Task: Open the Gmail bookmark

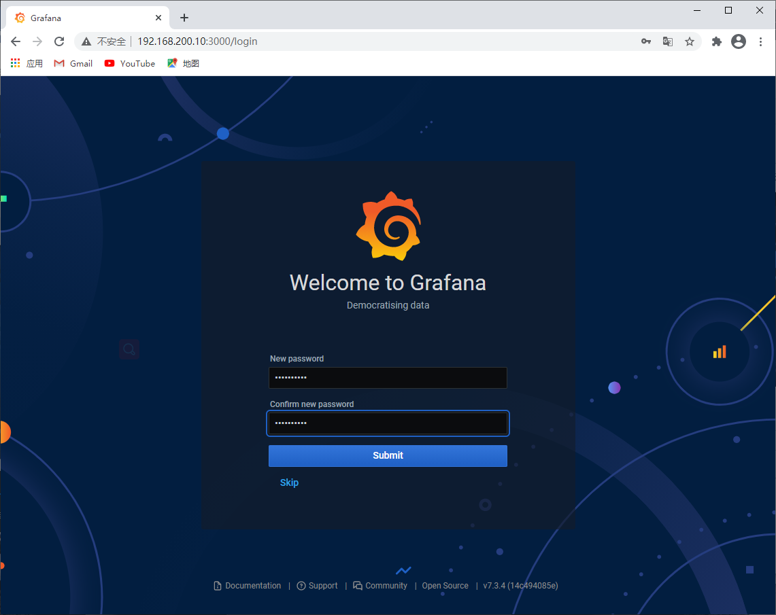Action: [x=73, y=63]
